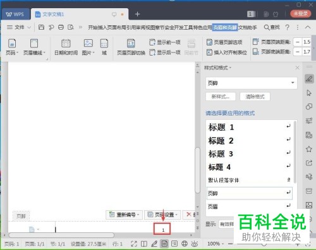Click the 新样式... button
Viewport: 316px width, 250px height.
click(221, 97)
